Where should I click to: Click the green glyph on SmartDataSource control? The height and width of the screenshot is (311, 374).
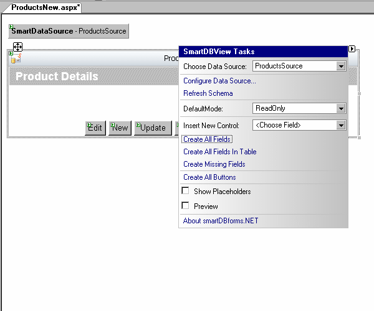(11, 26)
